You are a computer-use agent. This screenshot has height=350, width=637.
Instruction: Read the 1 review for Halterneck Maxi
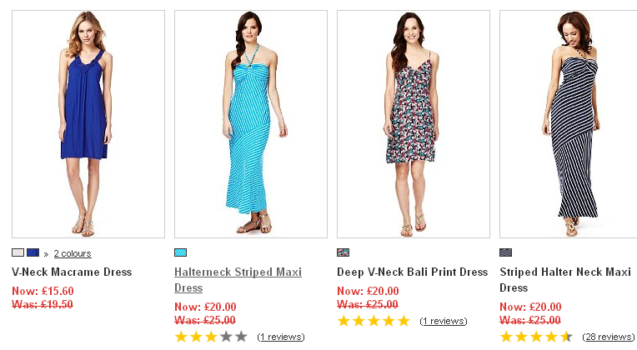pos(281,337)
